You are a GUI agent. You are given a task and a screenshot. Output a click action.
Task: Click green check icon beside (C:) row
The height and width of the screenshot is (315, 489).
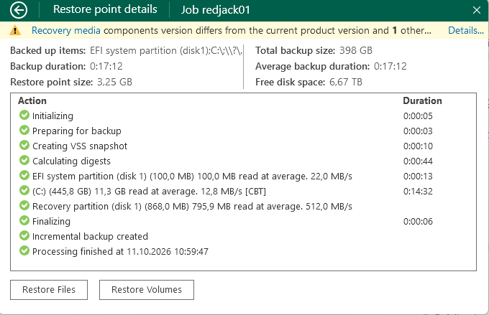(24, 190)
